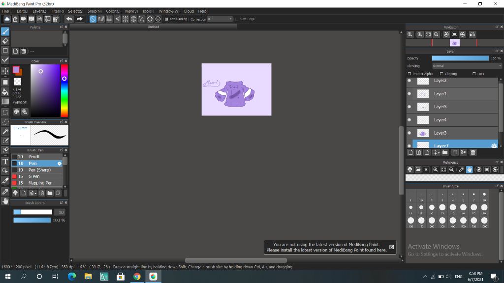The height and width of the screenshot is (283, 504).
Task: Open snap settings gear icon
Action: pyautogui.click(x=158, y=19)
